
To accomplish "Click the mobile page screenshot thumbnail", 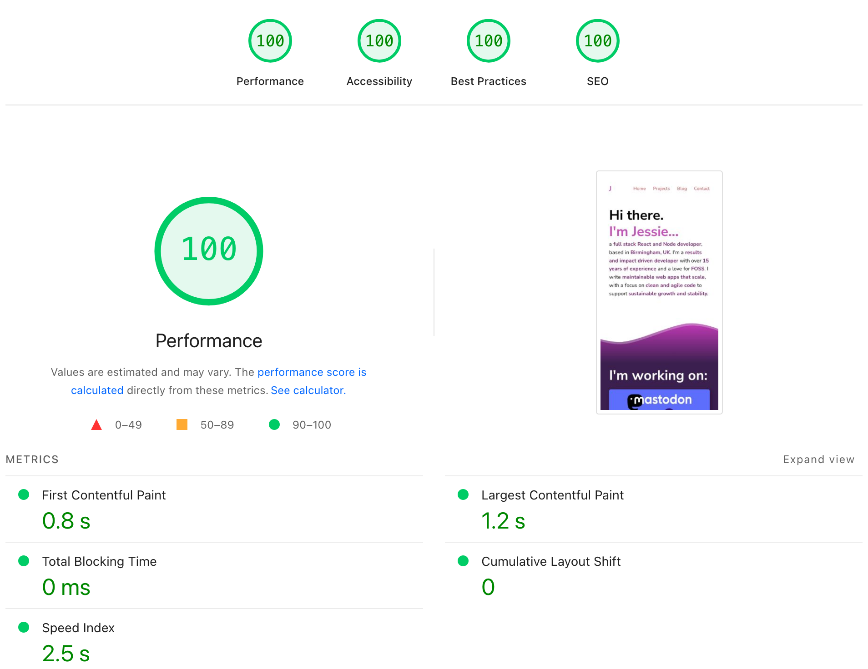I will (659, 291).
